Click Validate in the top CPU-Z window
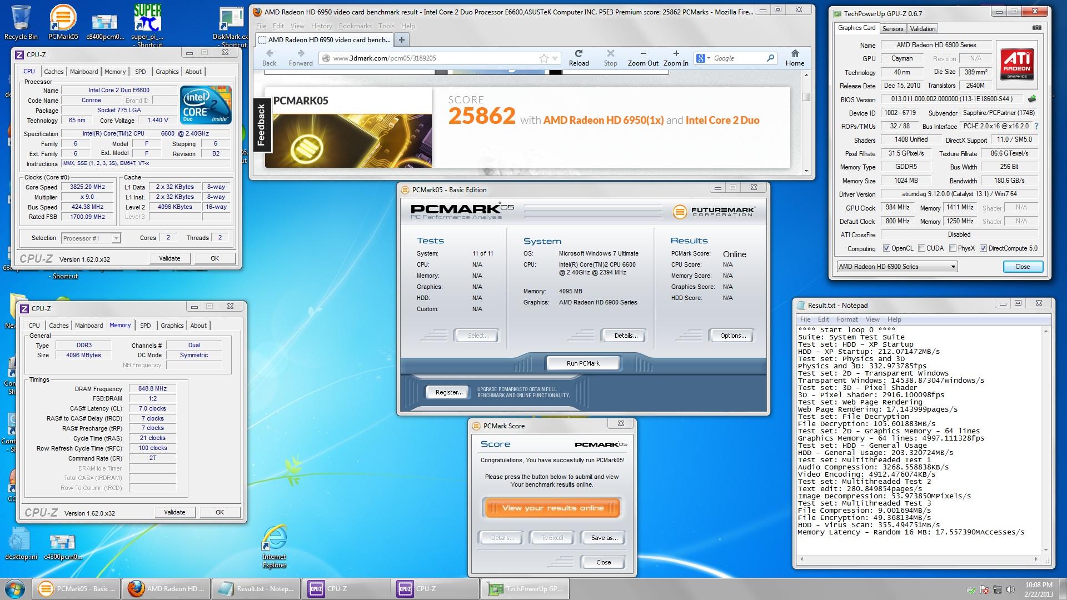Image resolution: width=1067 pixels, height=600 pixels. pyautogui.click(x=169, y=258)
